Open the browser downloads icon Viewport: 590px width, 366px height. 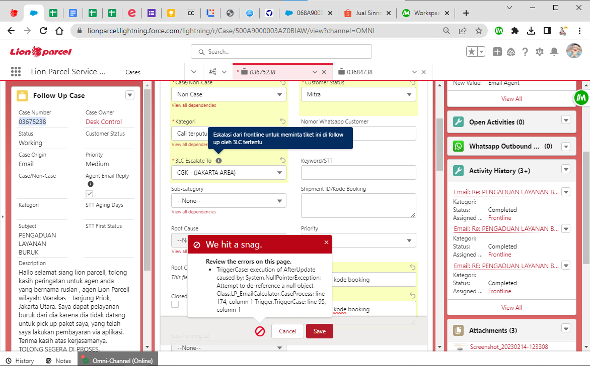coord(531,31)
